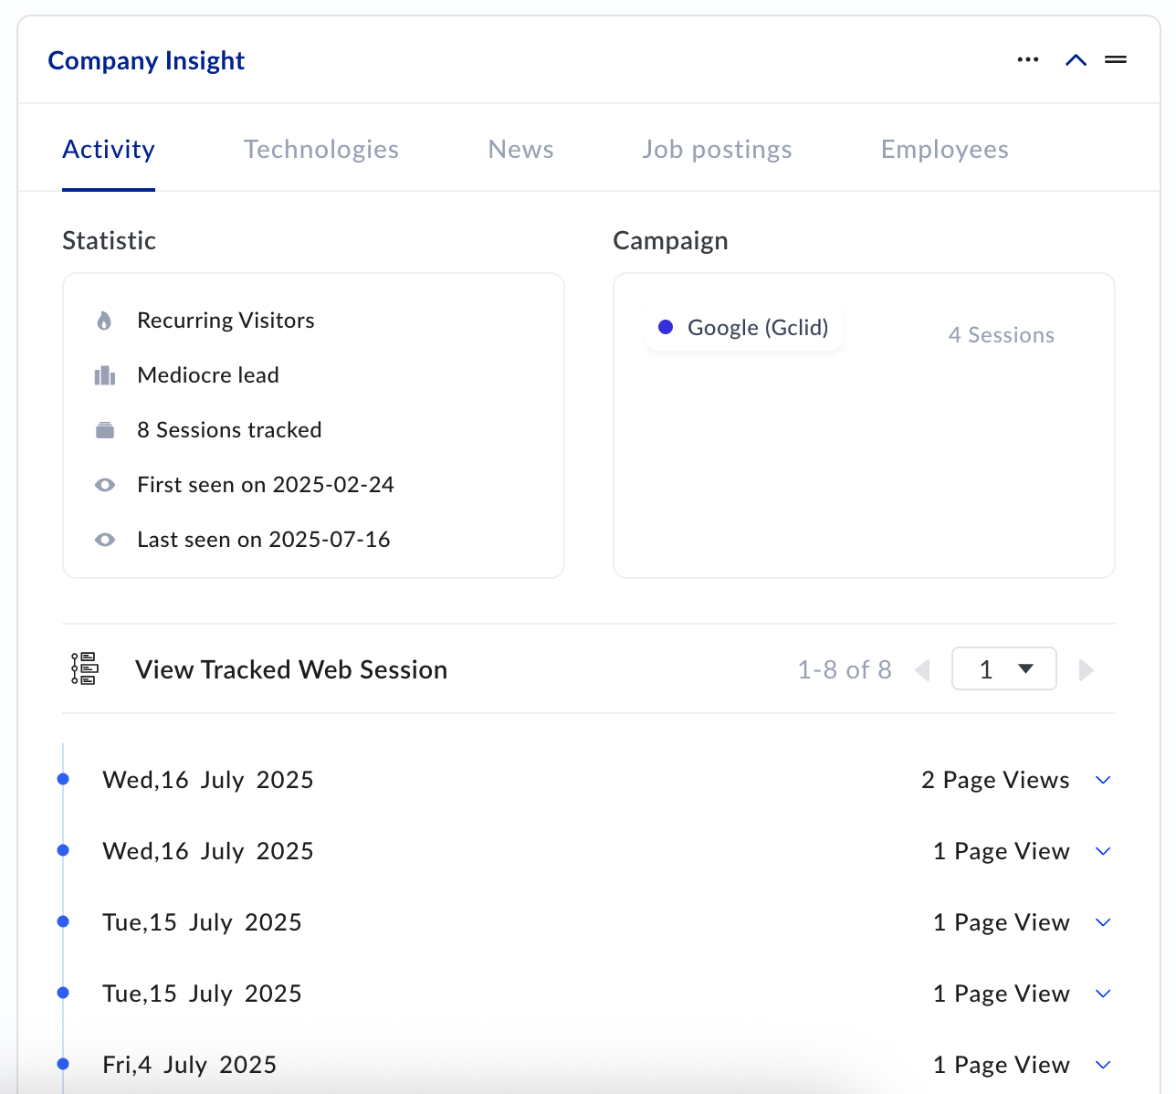
Task: Go to the next sessions page
Action: coord(1087,670)
